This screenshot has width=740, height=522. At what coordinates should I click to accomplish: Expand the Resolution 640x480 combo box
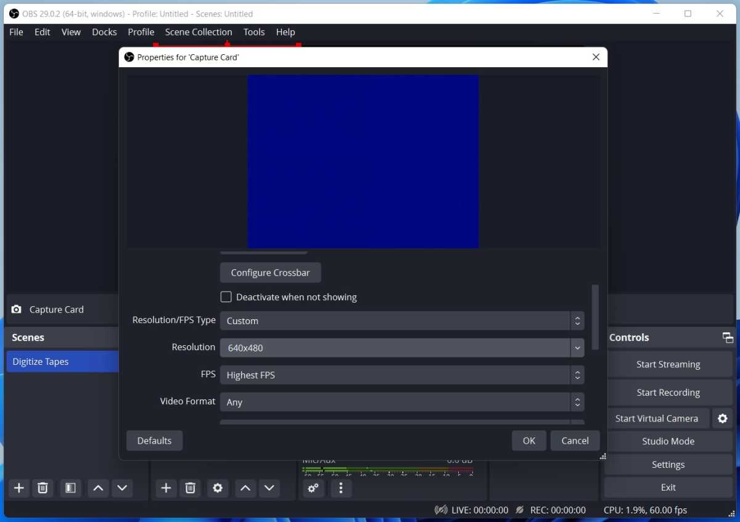[402, 348]
